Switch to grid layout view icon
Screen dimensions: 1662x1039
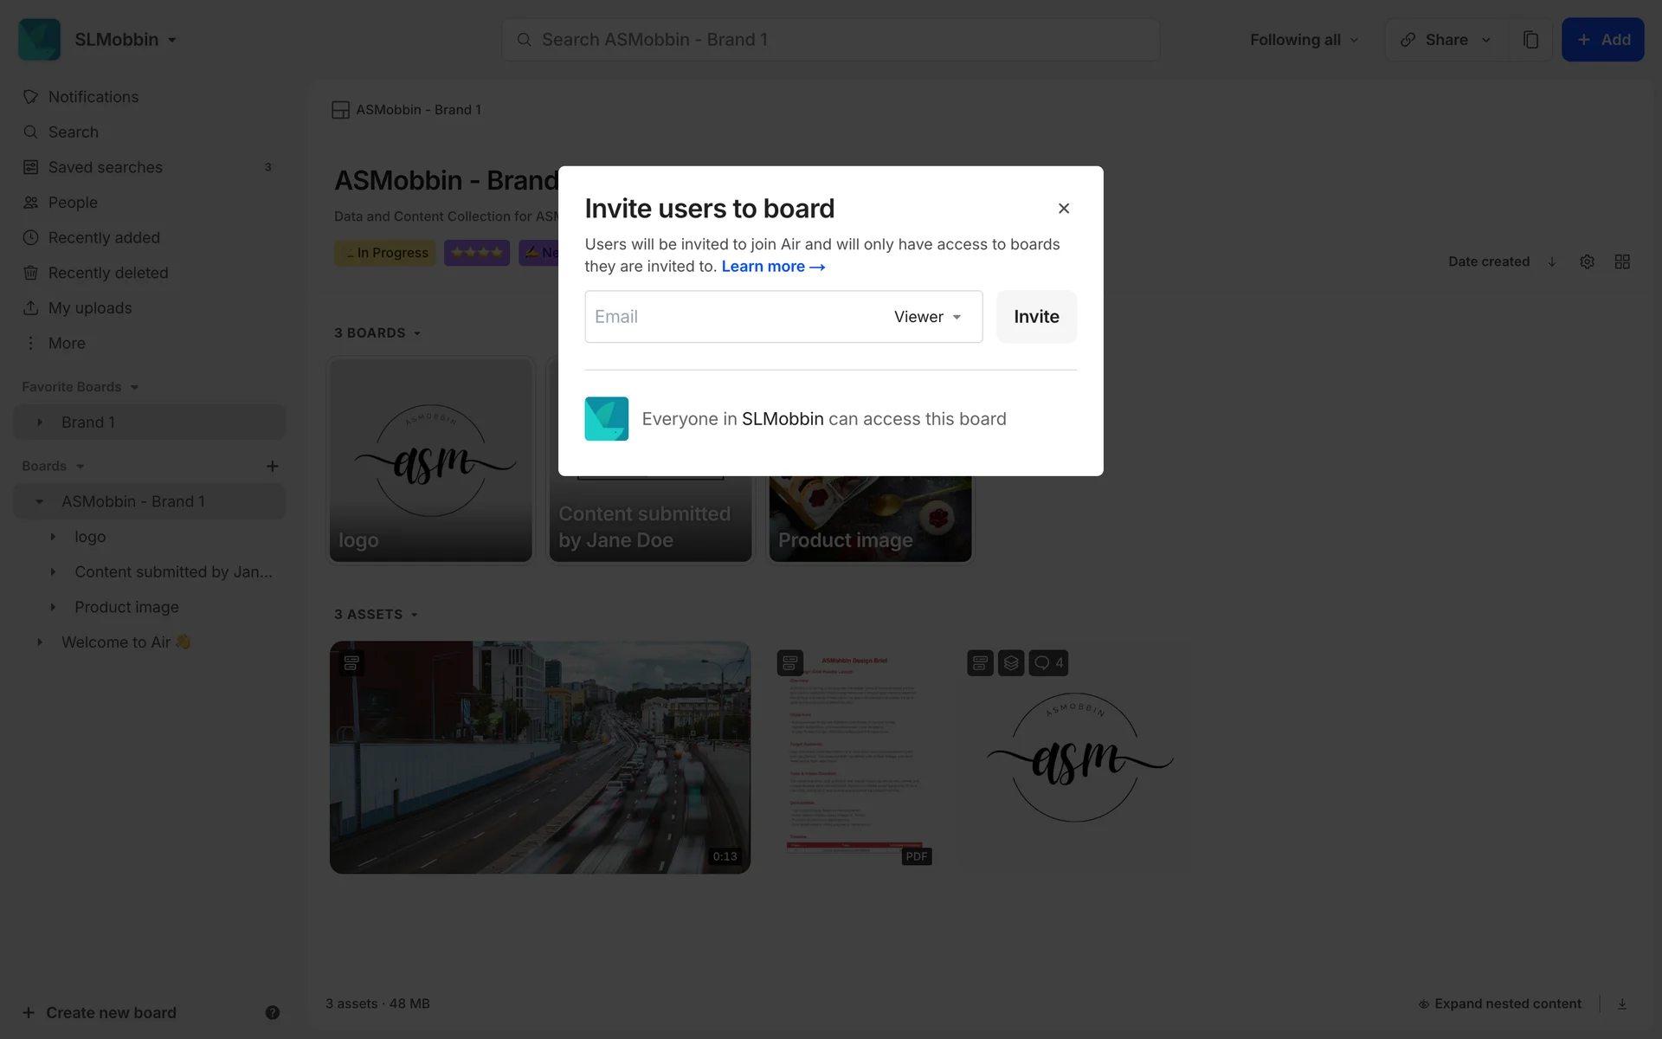(x=1622, y=261)
